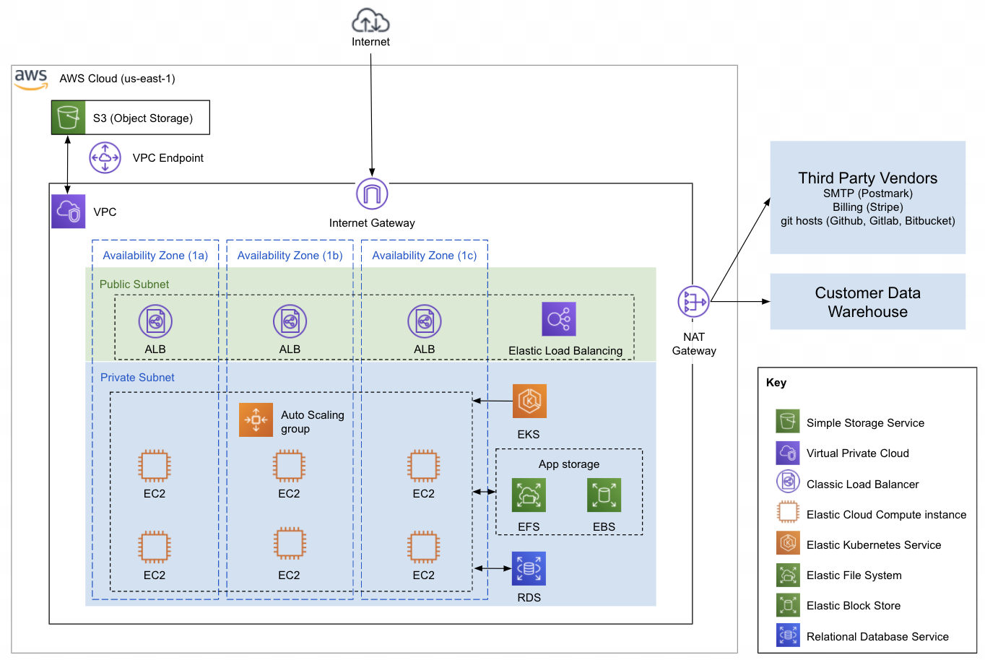Click the "Internet Gateway" label text
The image size is (985, 660).
click(372, 223)
